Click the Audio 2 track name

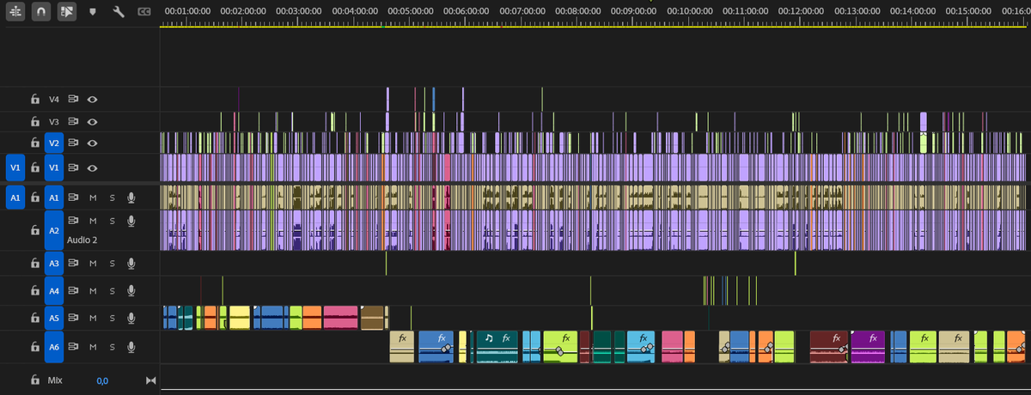83,240
